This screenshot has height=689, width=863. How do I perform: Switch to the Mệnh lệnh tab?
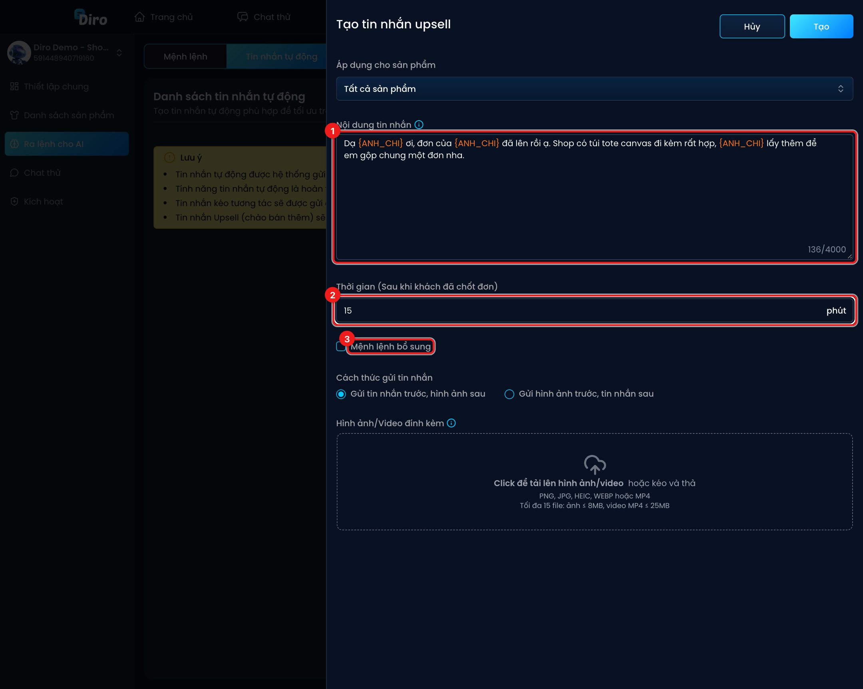[185, 56]
